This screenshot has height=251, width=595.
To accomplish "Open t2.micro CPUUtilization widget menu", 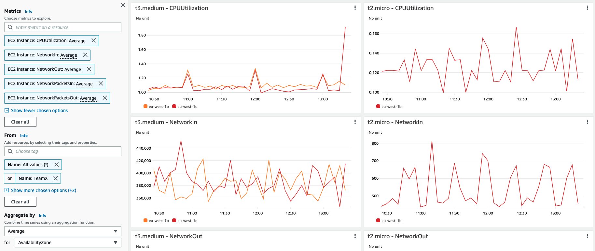I will click(587, 8).
